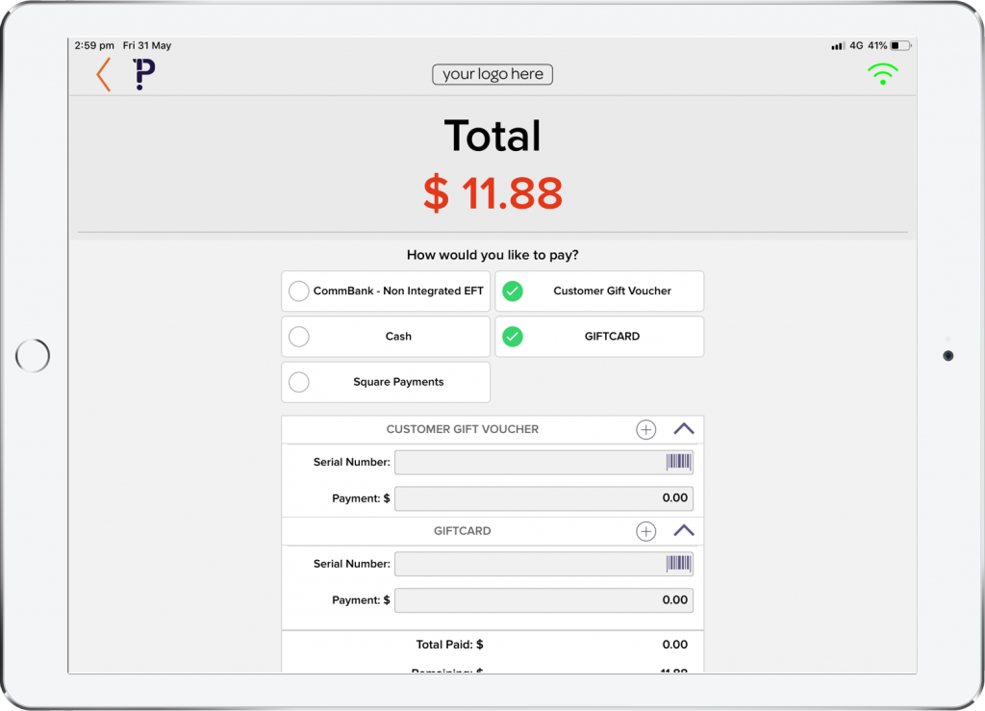Tap the orange back arrow
The height and width of the screenshot is (711, 985).
click(x=104, y=75)
